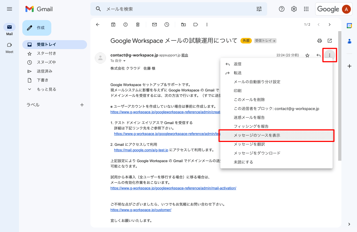Viewport: 357px width, 232px height.
Task: Open 下書き folder
Action: 55,80
